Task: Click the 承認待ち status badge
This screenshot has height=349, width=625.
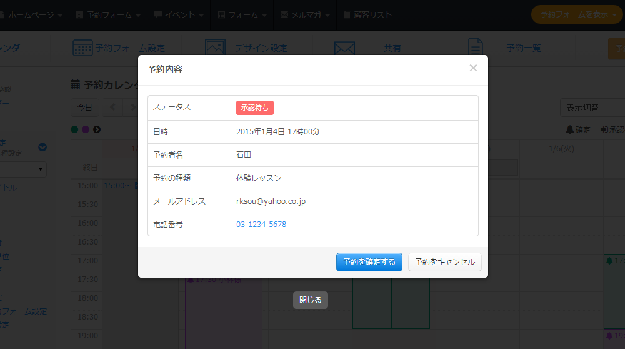Action: (254, 108)
